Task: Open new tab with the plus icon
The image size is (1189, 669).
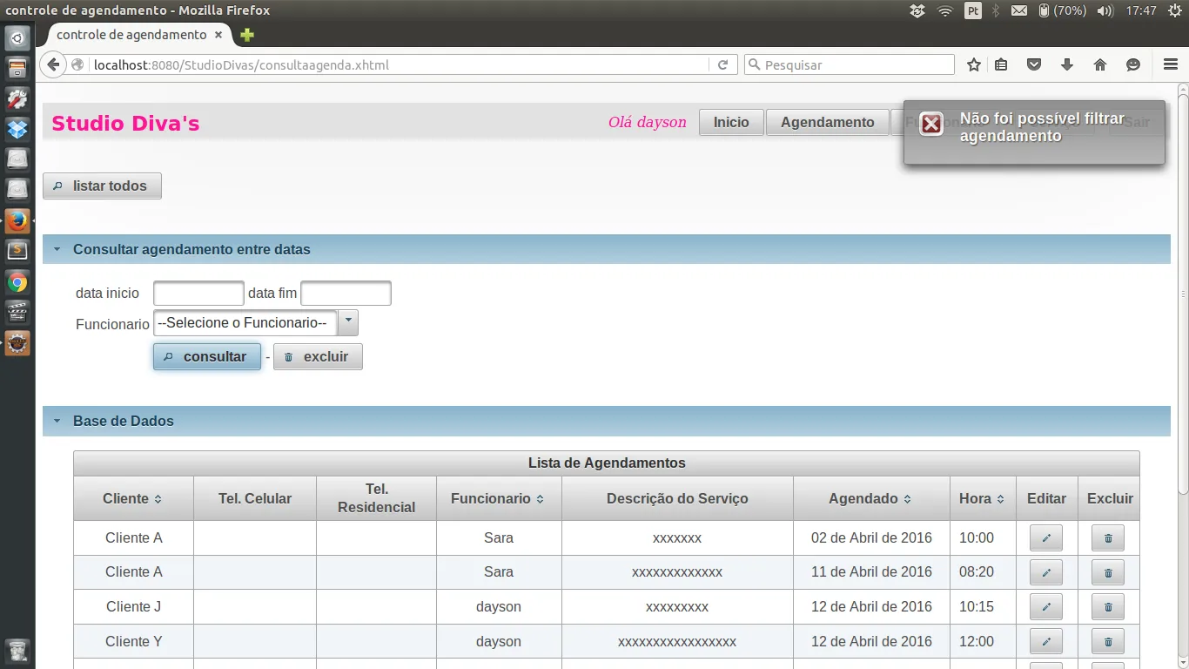Action: (x=247, y=36)
